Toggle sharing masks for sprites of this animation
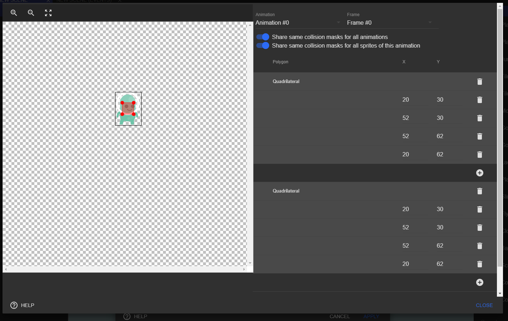The width and height of the screenshot is (508, 321). pyautogui.click(x=263, y=45)
